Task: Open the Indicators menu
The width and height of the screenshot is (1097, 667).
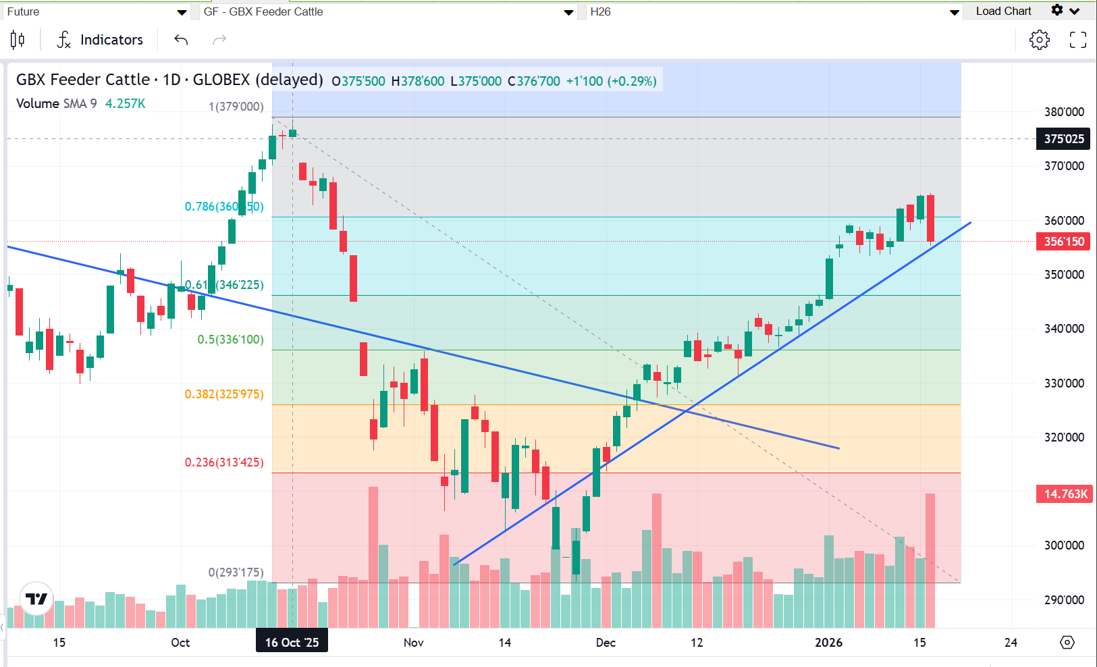Action: point(111,40)
